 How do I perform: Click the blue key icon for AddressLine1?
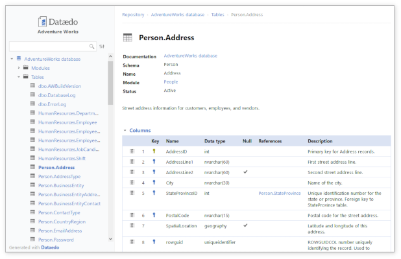154,161
